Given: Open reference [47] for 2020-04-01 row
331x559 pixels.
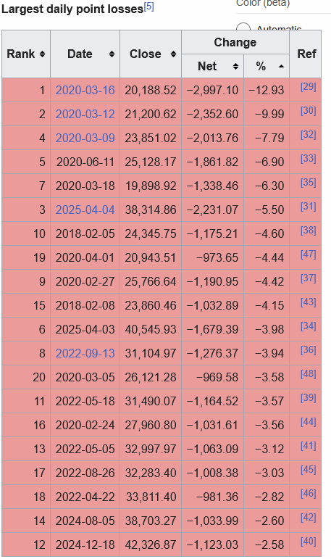Looking at the screenshot, I should tap(309, 254).
